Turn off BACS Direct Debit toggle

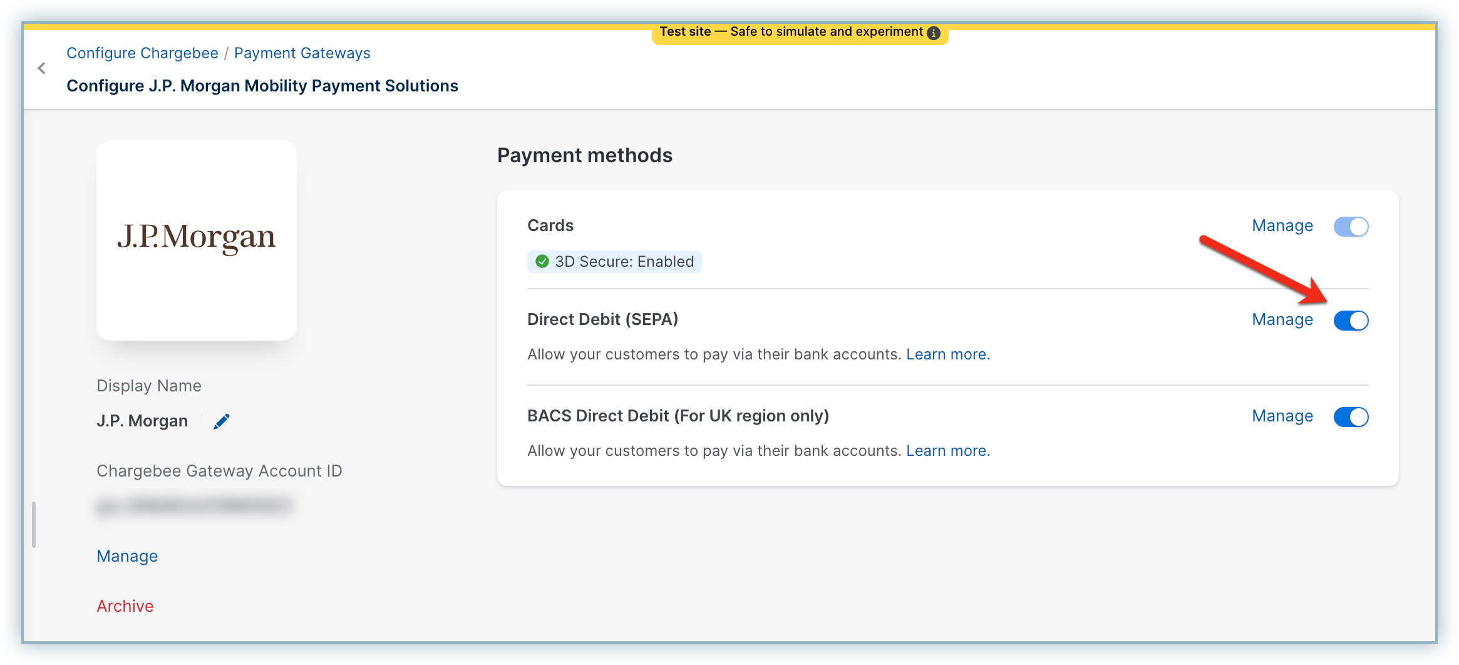coord(1351,417)
